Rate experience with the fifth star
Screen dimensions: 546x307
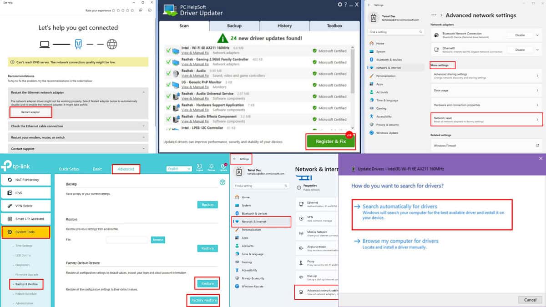pyautogui.click(x=132, y=10)
